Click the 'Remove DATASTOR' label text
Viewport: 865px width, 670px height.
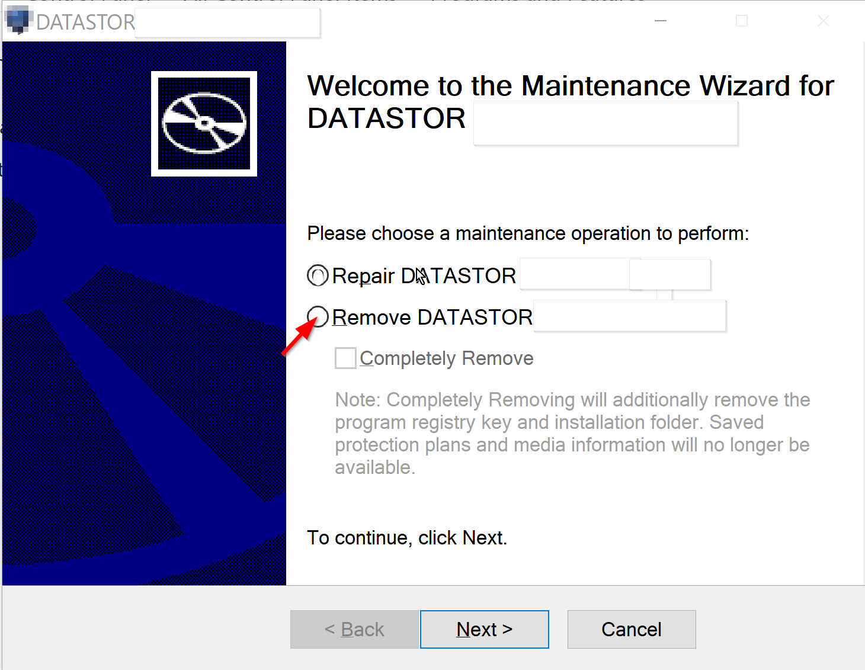pos(432,318)
